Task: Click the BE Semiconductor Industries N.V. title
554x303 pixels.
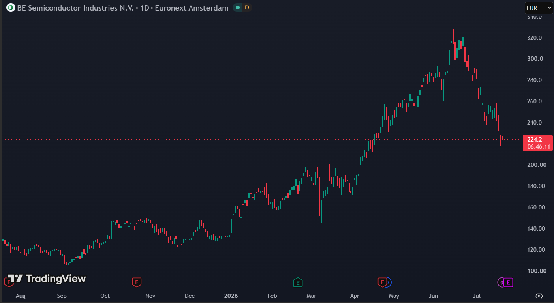Action: click(x=75, y=8)
